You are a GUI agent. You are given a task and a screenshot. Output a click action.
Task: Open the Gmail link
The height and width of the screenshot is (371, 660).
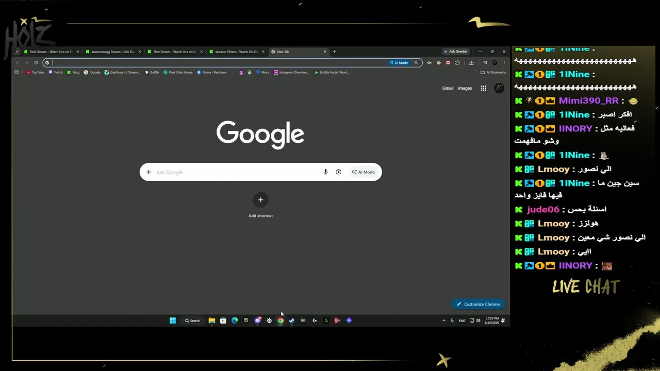coord(448,88)
